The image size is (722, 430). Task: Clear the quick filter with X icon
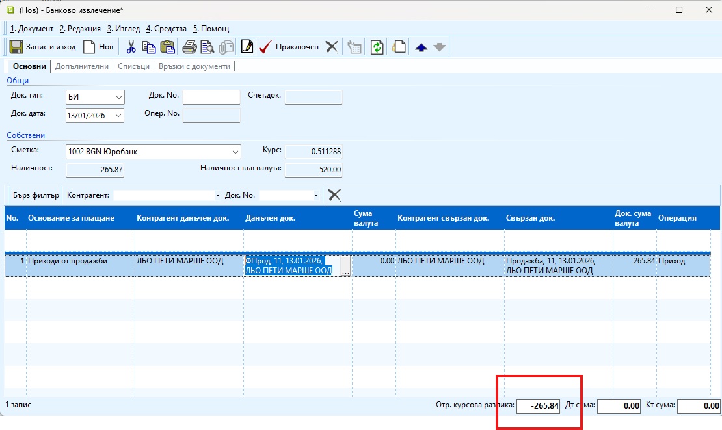coord(334,195)
